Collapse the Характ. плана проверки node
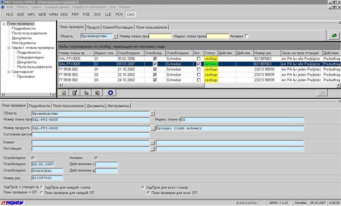Image resolution: width=341 pixels, height=206 pixels. pyautogui.click(x=9, y=48)
